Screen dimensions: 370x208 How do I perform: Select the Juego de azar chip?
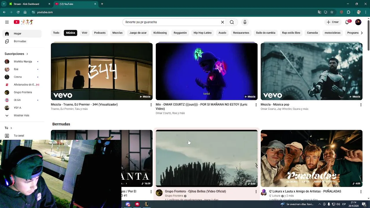pyautogui.click(x=138, y=33)
